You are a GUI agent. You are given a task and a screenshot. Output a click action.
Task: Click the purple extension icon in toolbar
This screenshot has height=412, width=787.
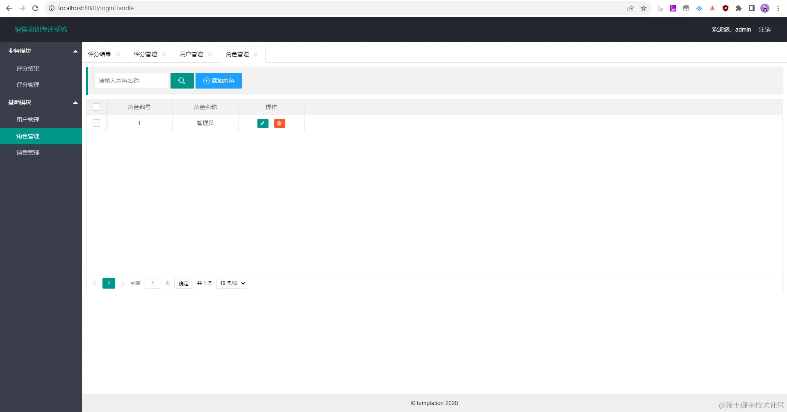point(673,8)
